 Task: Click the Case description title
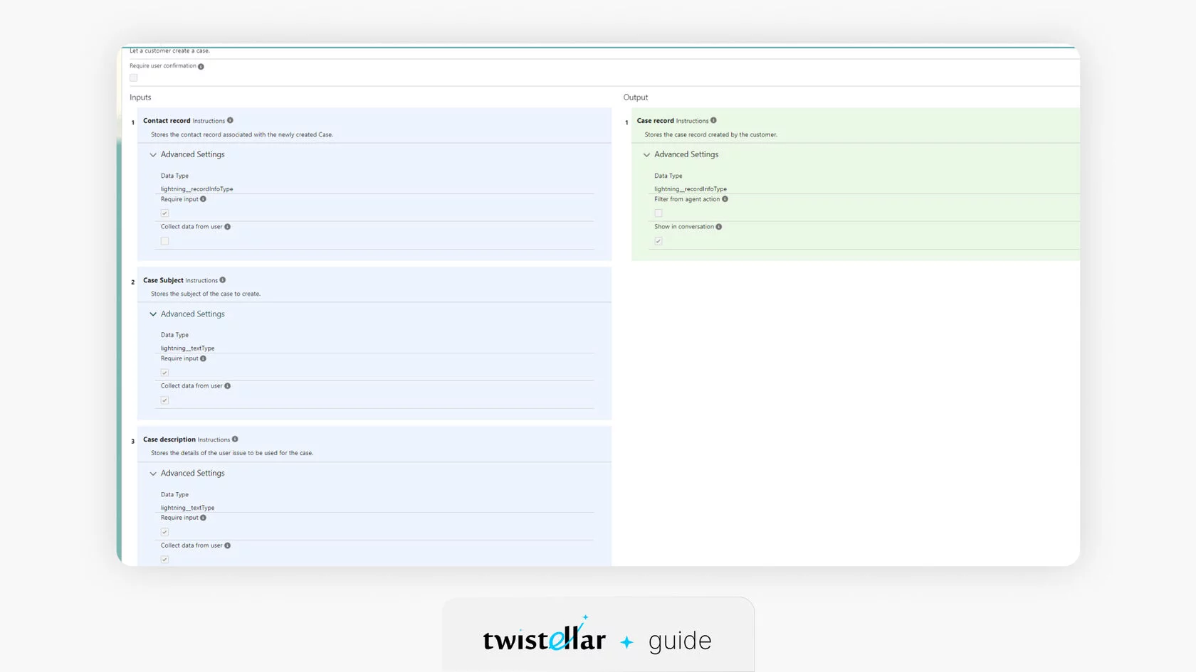pyautogui.click(x=169, y=439)
